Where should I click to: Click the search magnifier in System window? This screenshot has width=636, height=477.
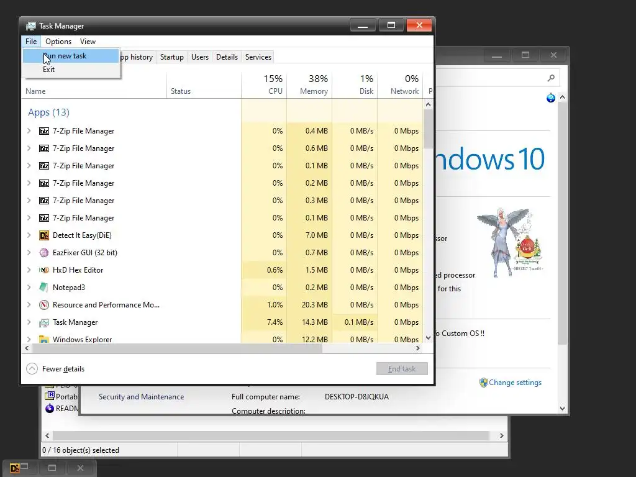[x=551, y=78]
